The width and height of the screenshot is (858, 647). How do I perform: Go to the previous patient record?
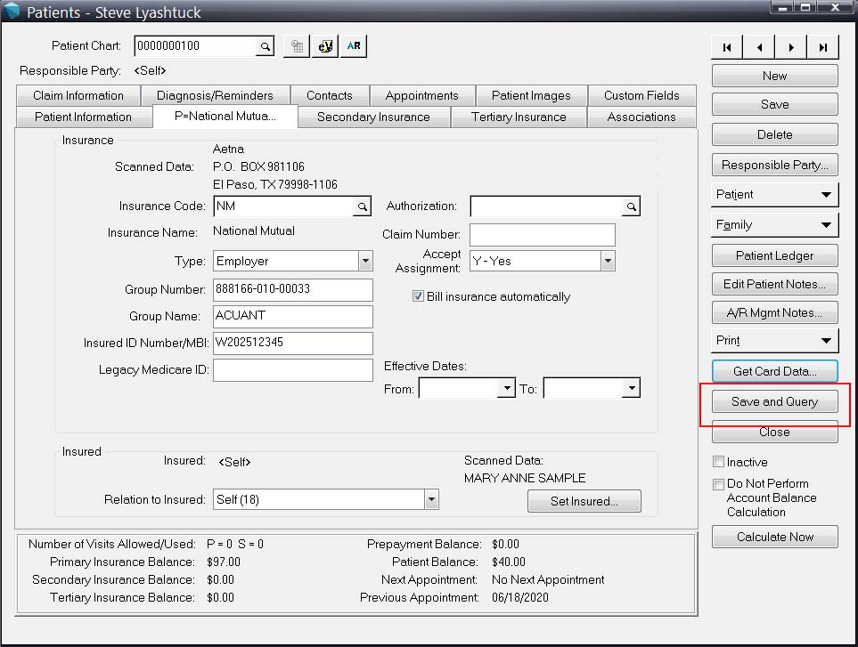pyautogui.click(x=759, y=47)
